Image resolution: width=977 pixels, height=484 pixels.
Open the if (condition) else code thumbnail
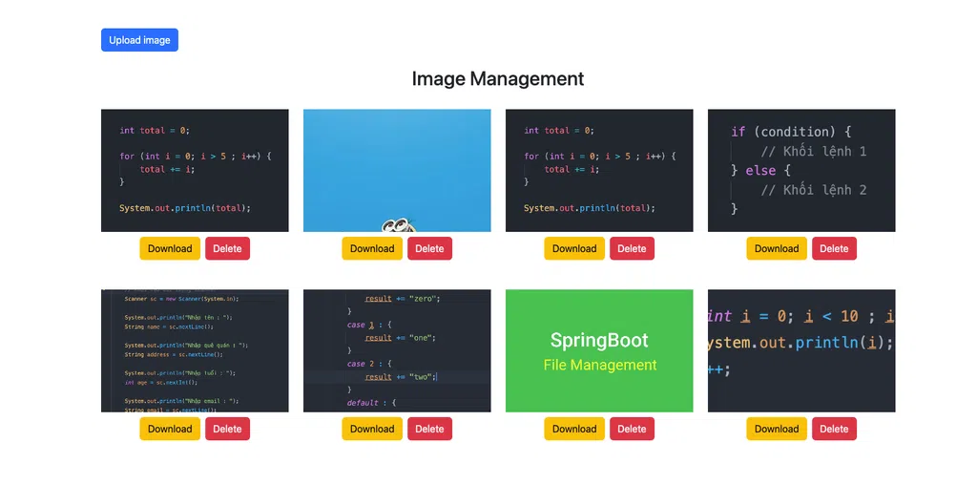tap(801, 170)
